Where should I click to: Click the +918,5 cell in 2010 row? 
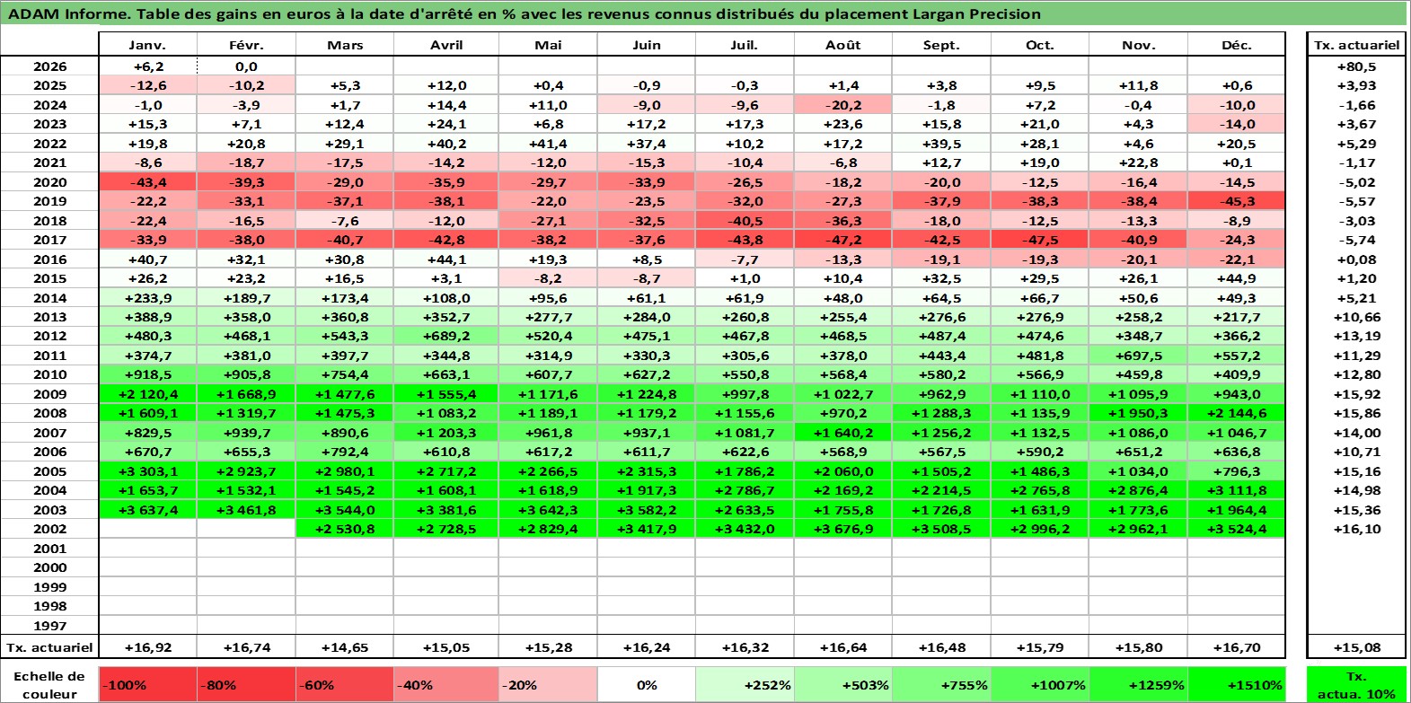point(147,374)
